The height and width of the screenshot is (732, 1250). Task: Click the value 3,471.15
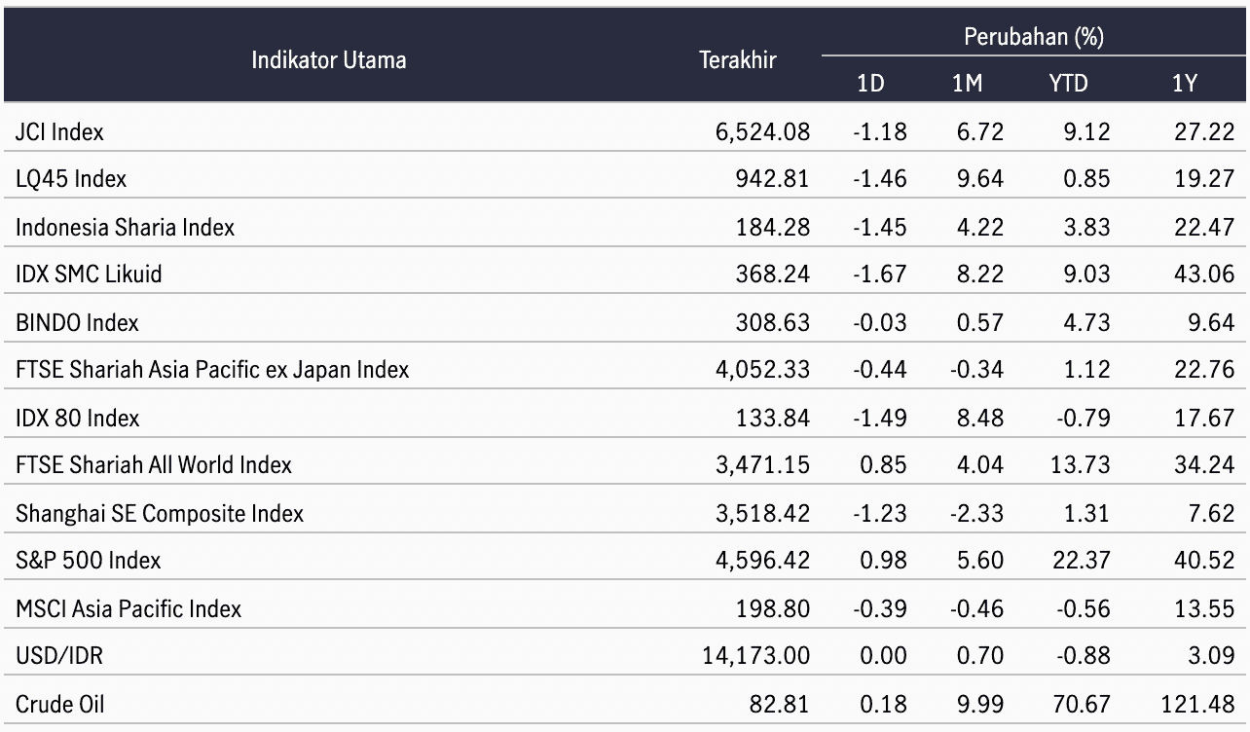(762, 465)
